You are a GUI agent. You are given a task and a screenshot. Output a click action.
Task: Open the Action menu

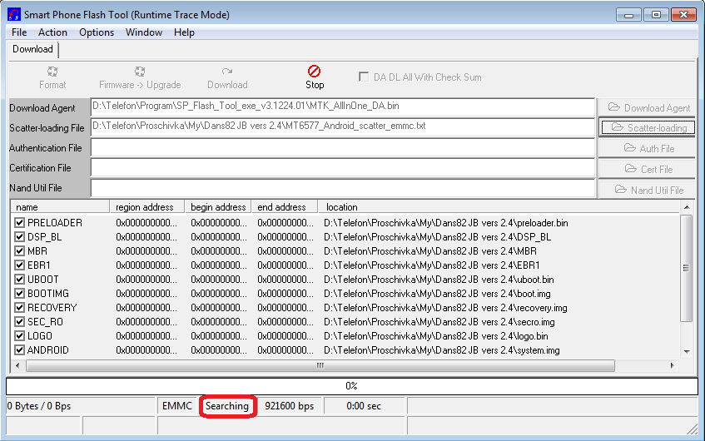pos(52,32)
